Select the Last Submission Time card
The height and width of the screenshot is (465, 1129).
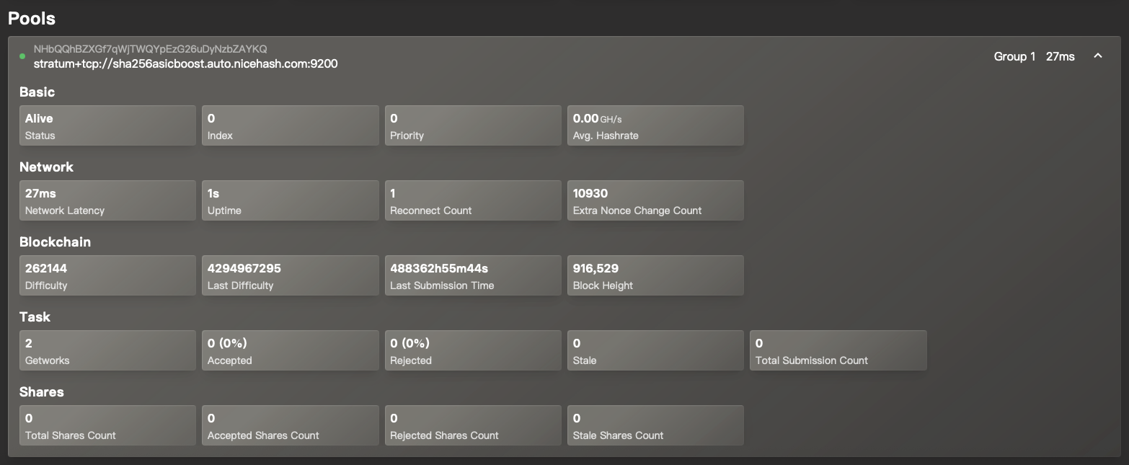[x=472, y=275]
